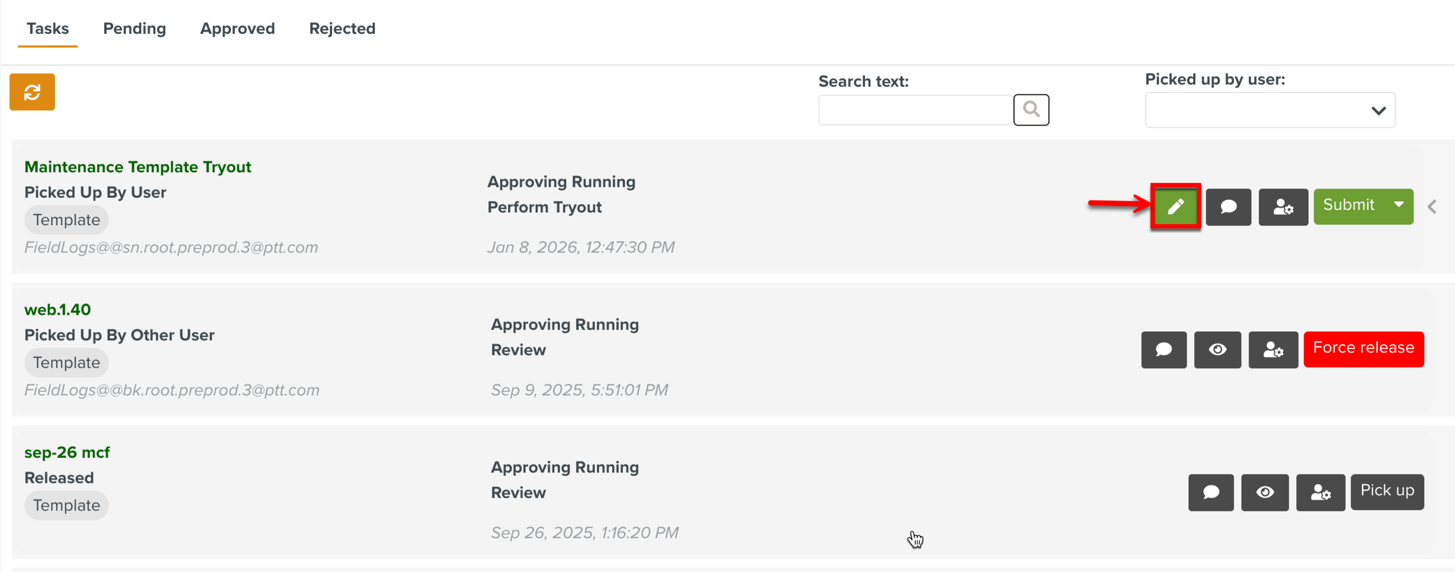Collapse the row actions using left chevron

[x=1432, y=207]
